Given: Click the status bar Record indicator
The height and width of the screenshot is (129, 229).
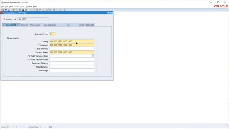Looking at the screenshot, I should click(5, 127).
